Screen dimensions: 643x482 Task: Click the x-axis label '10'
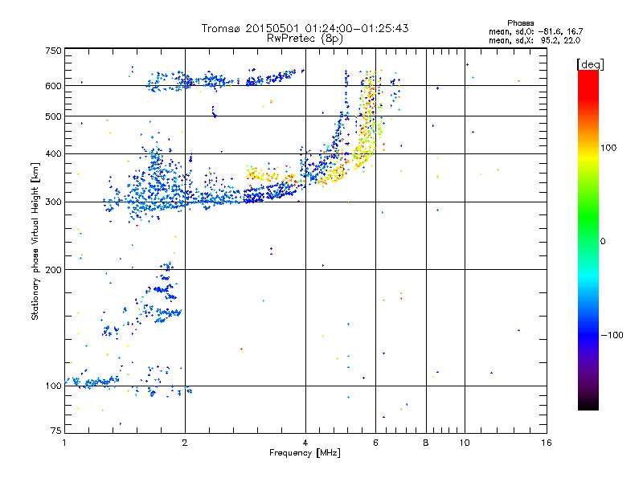tap(465, 443)
